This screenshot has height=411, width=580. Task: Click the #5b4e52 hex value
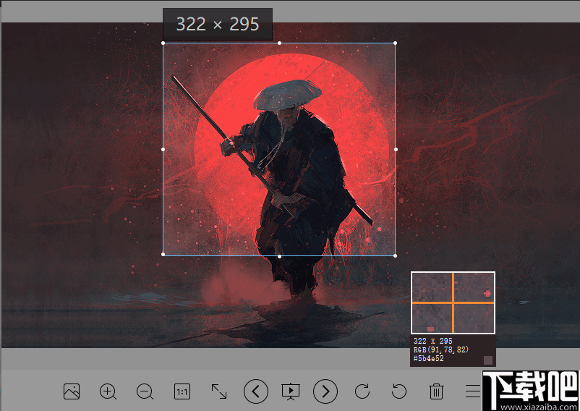(428, 358)
